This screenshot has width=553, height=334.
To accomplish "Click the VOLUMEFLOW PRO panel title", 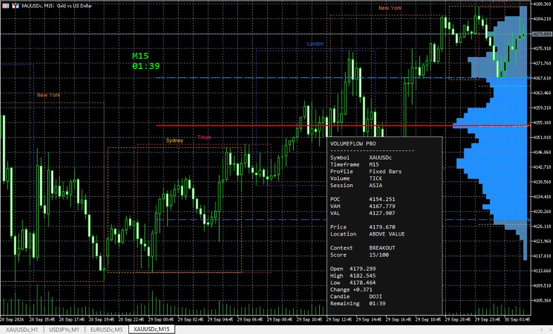I will click(353, 143).
